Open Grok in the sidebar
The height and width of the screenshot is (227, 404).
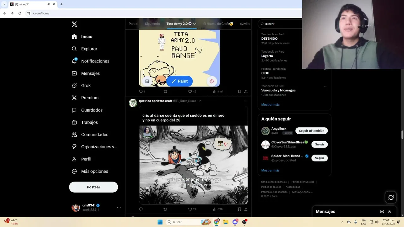81,85
